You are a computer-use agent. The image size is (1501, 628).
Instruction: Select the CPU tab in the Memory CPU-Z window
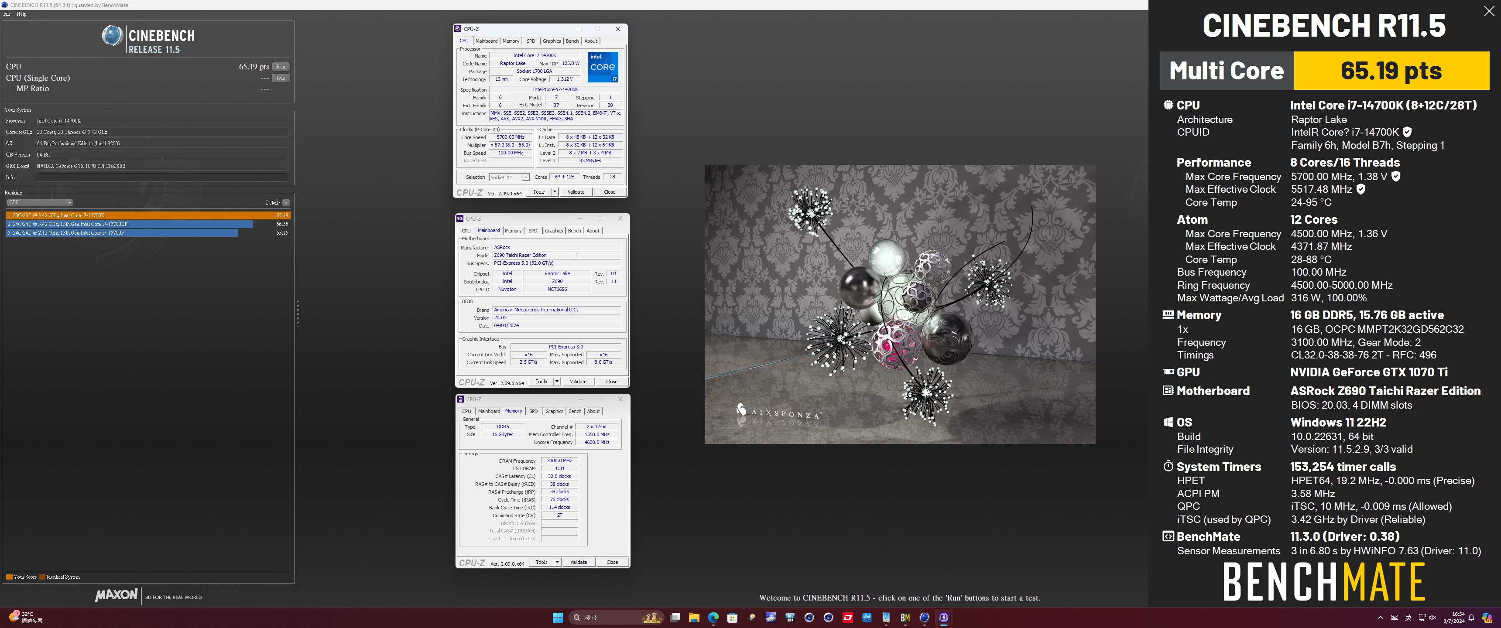466,411
